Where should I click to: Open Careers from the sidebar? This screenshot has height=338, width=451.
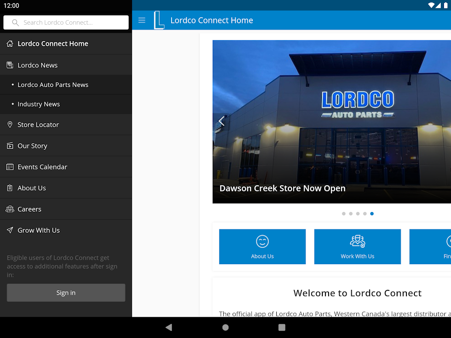pyautogui.click(x=29, y=209)
